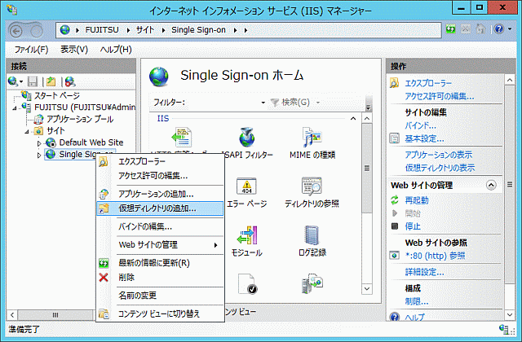Collapse the Web サイトの管理 section chevron
This screenshot has height=342, width=522.
pyautogui.click(x=491, y=185)
